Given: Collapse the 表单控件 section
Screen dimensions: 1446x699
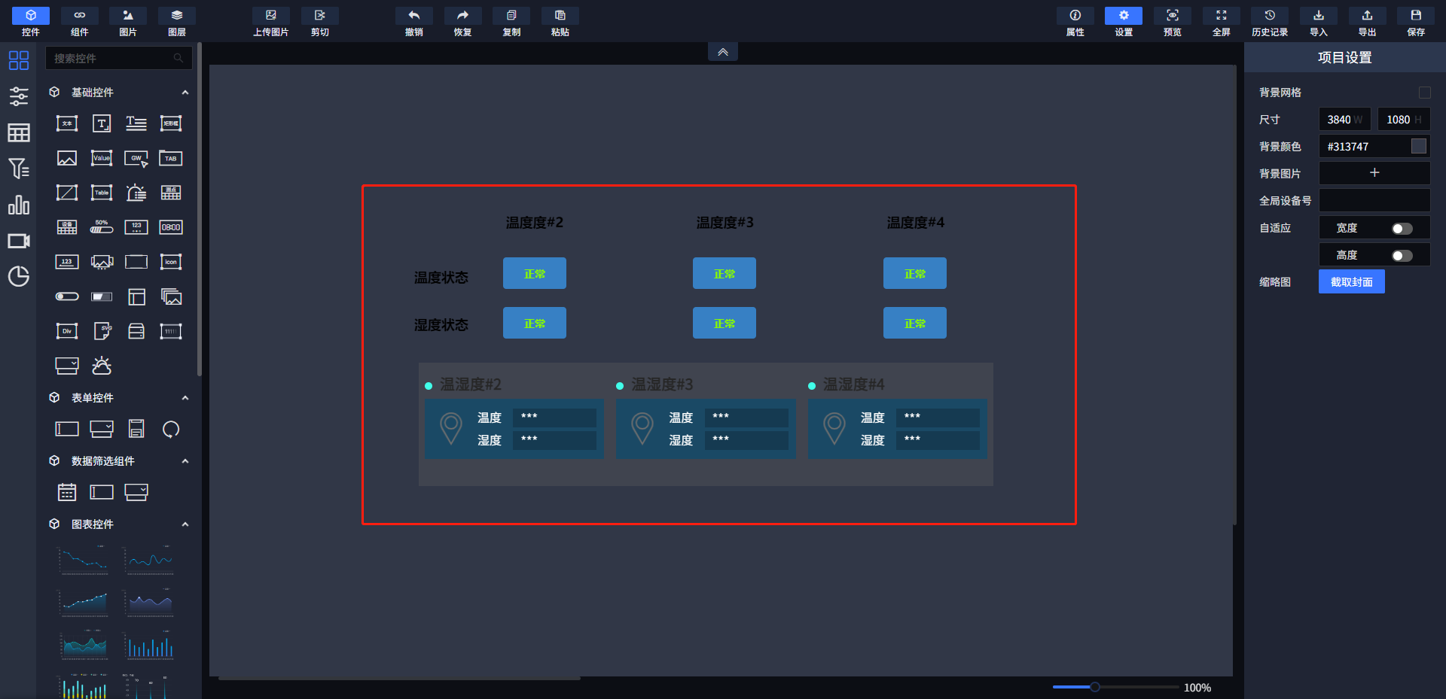Looking at the screenshot, I should click(185, 398).
